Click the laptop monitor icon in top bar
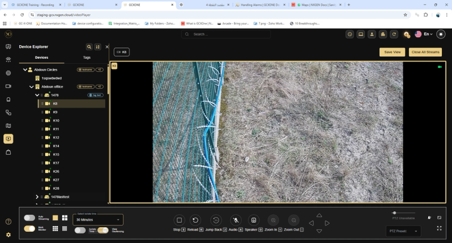Viewport: 452px width, 243px height. coord(360,34)
